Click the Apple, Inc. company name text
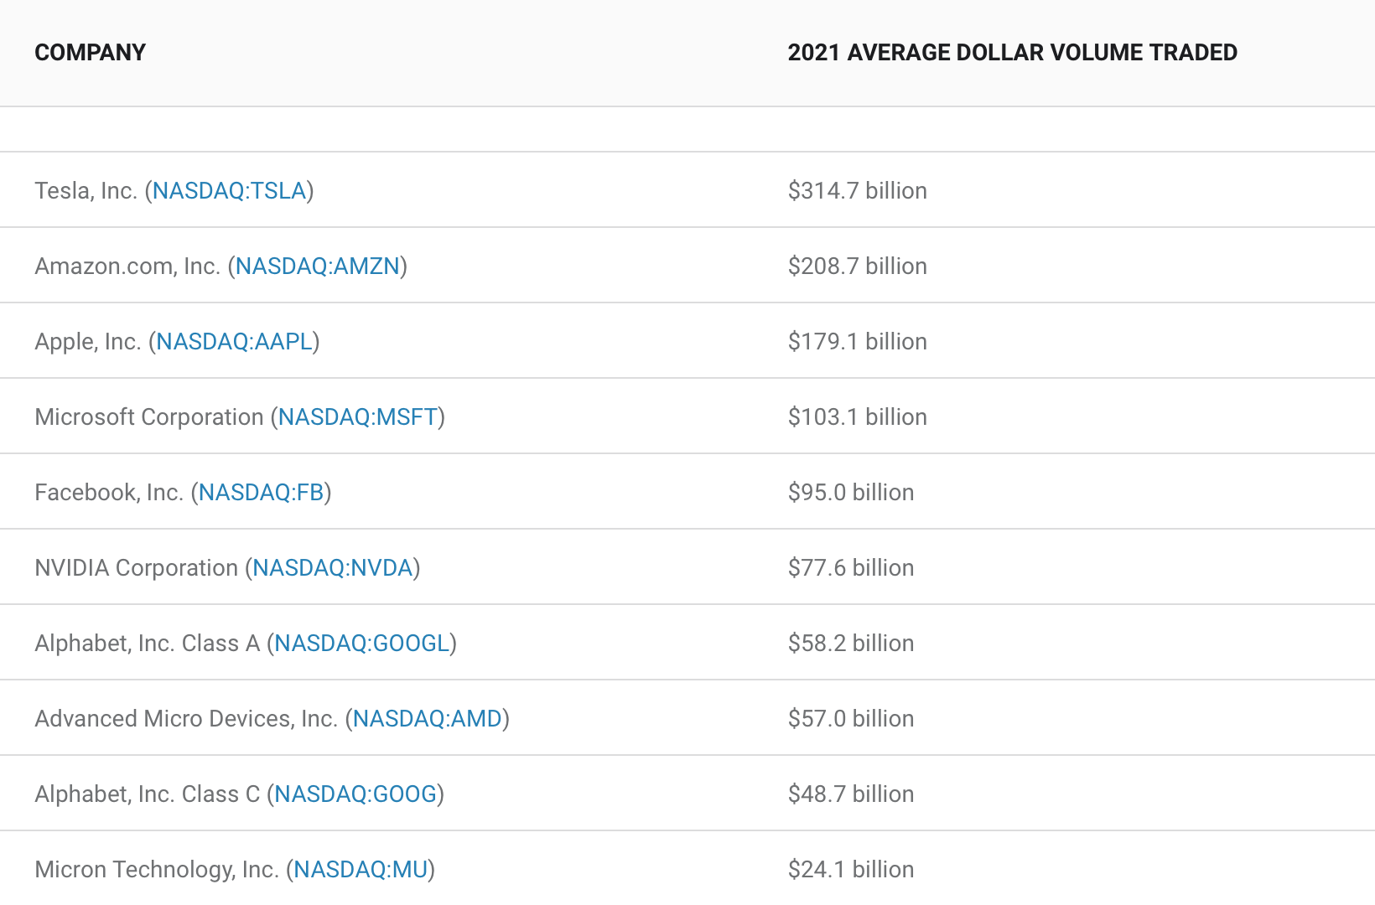The width and height of the screenshot is (1375, 905). click(x=88, y=342)
